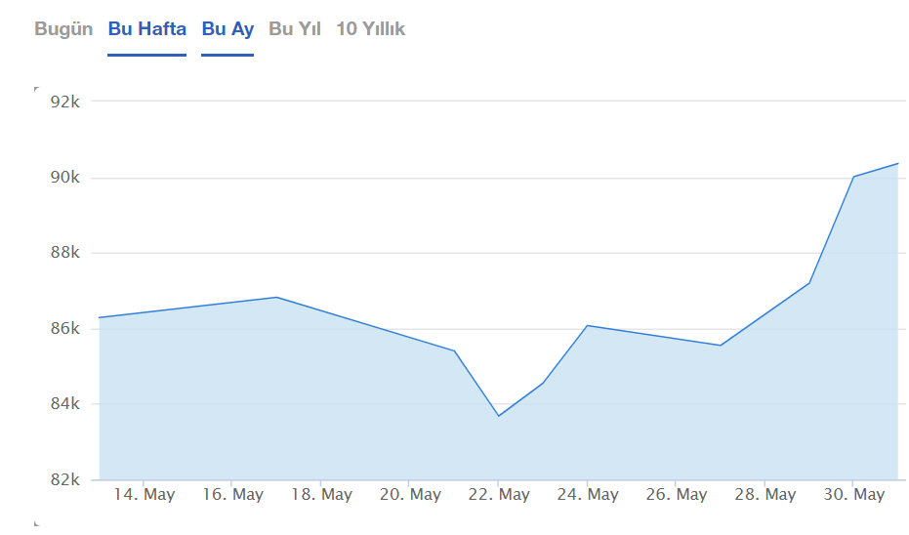Screen dimensions: 909x535
Task: Click the 26. May x-axis label
Action: [677, 495]
